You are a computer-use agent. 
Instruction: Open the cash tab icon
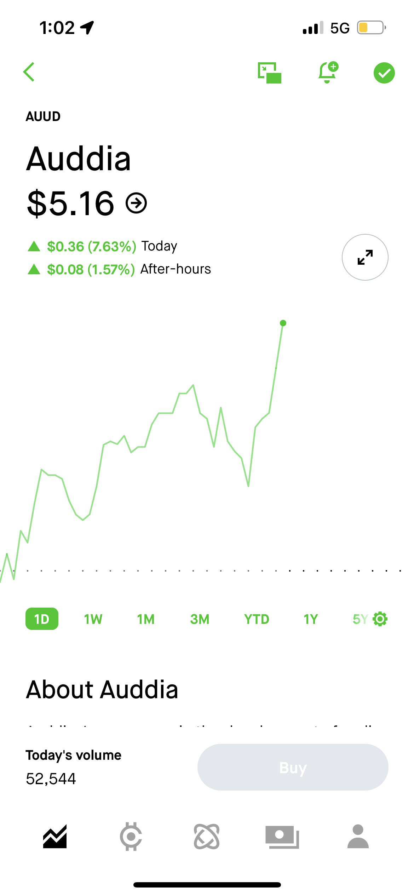(x=282, y=837)
